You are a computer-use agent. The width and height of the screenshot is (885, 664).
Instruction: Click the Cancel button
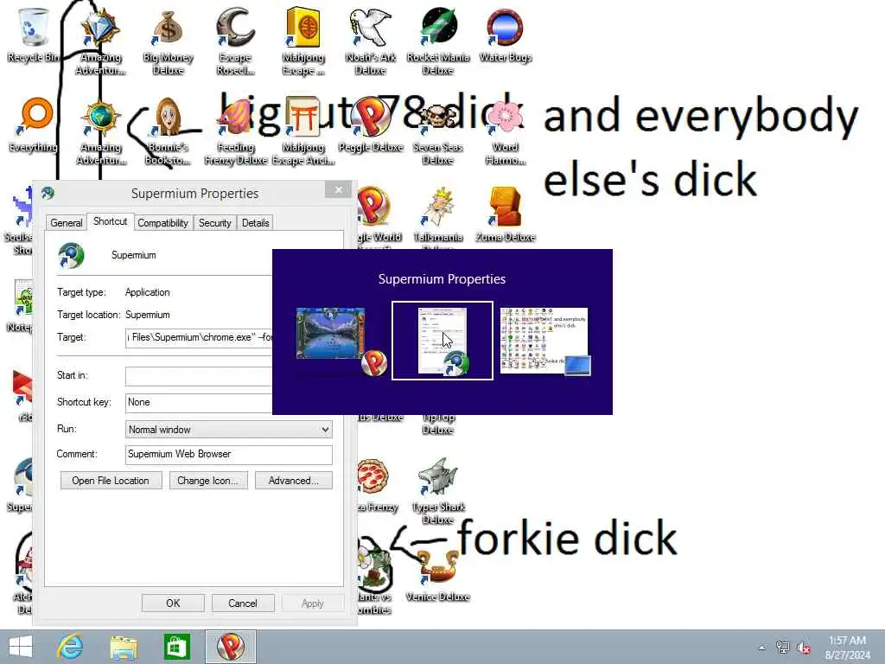(x=243, y=603)
